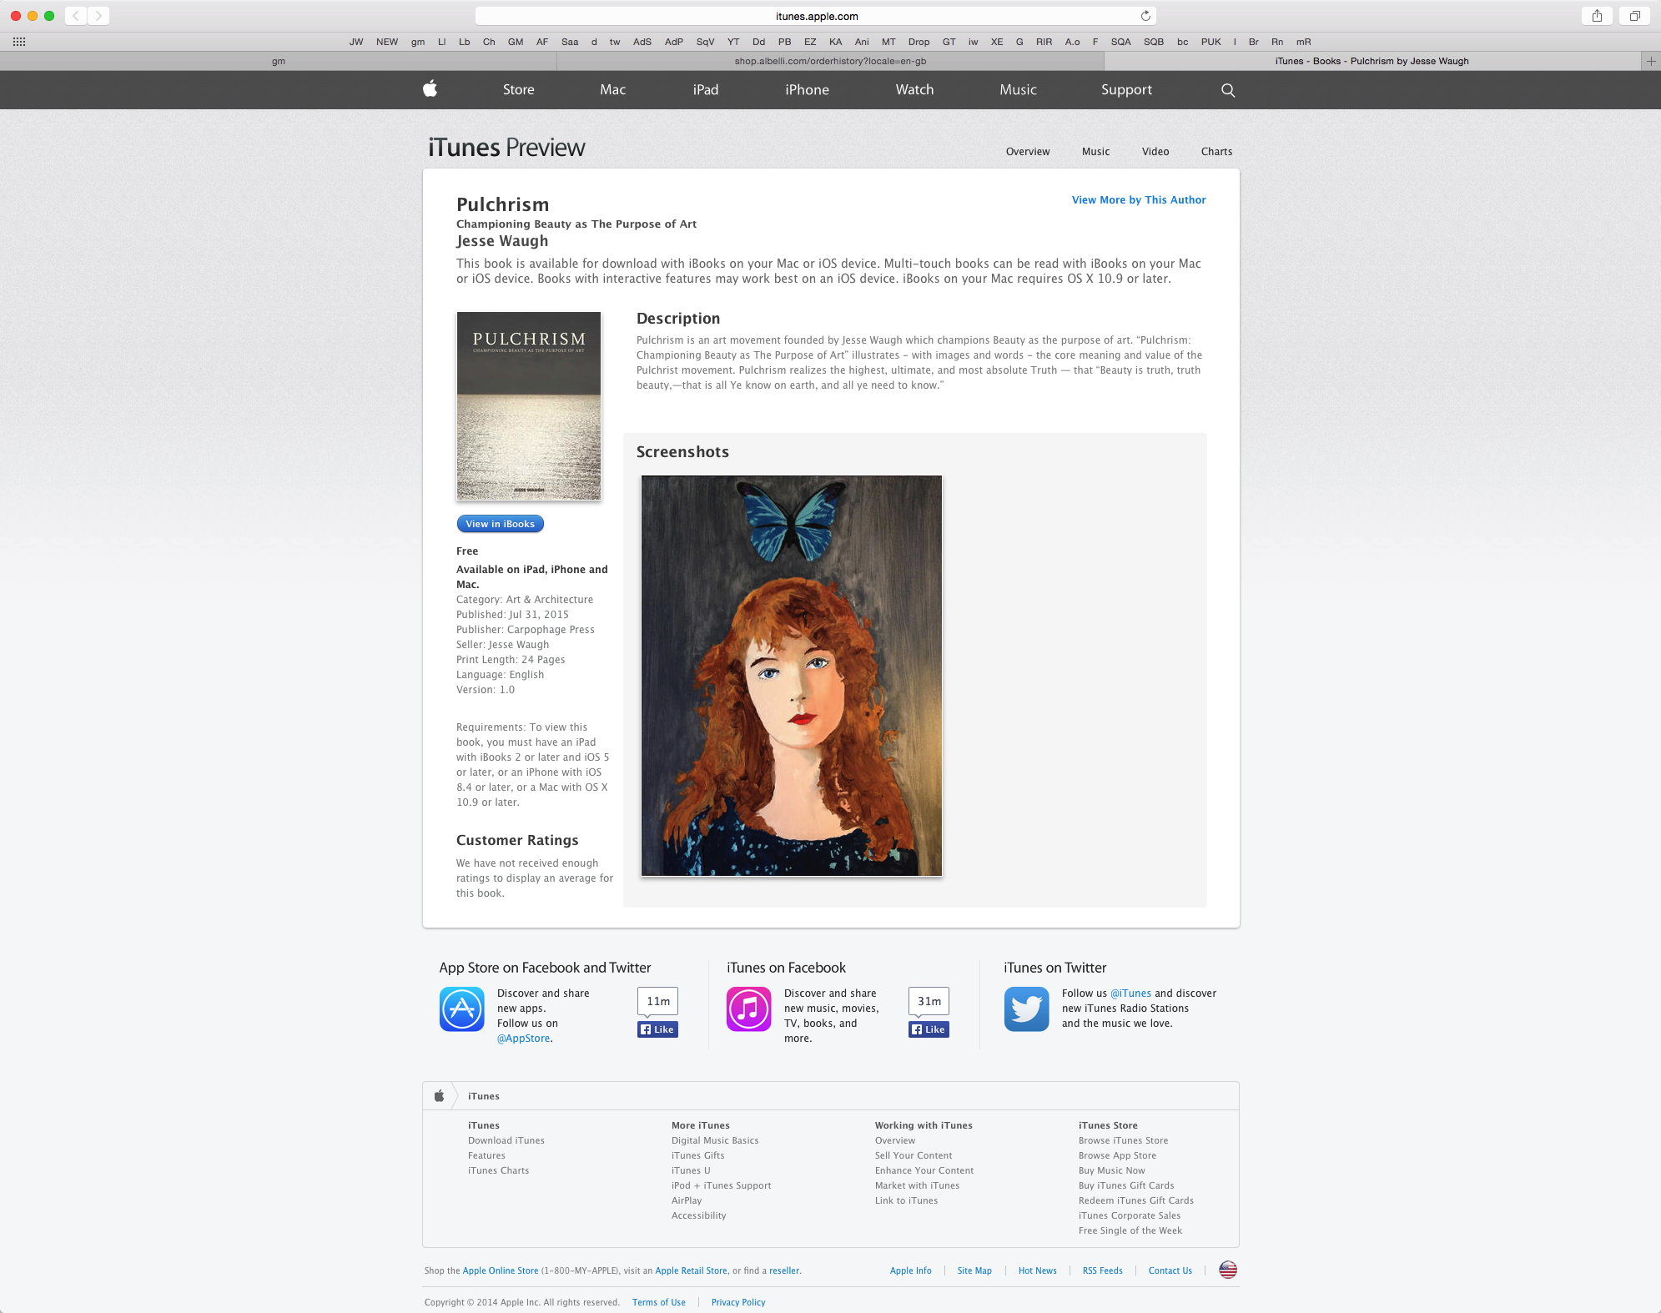
Task: Click the itunes.apple.com address field
Action: [x=816, y=16]
